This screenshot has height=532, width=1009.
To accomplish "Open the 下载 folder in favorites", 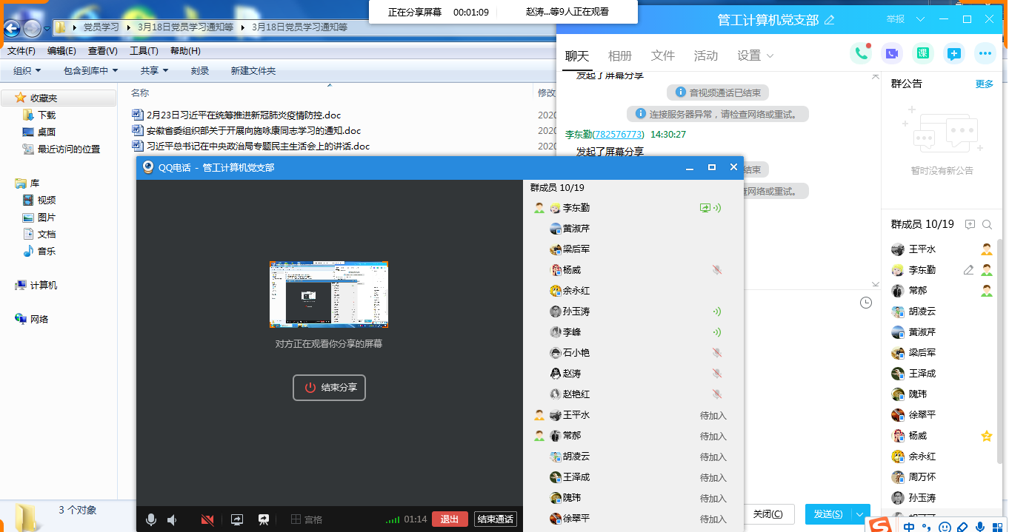I will click(47, 115).
